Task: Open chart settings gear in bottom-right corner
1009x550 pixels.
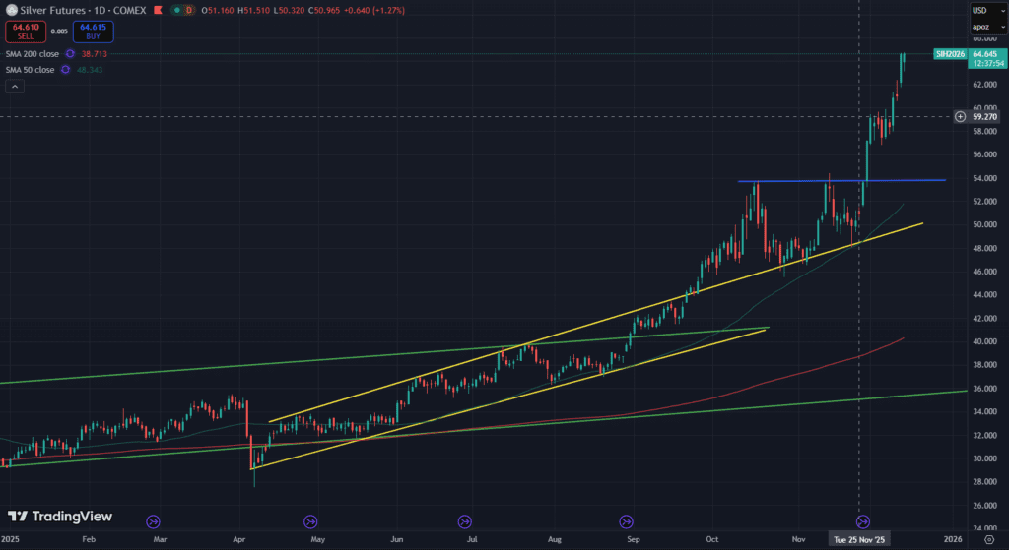Action: [989, 539]
